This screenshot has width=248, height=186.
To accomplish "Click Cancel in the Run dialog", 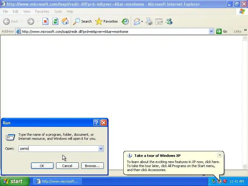I will point(67,166).
